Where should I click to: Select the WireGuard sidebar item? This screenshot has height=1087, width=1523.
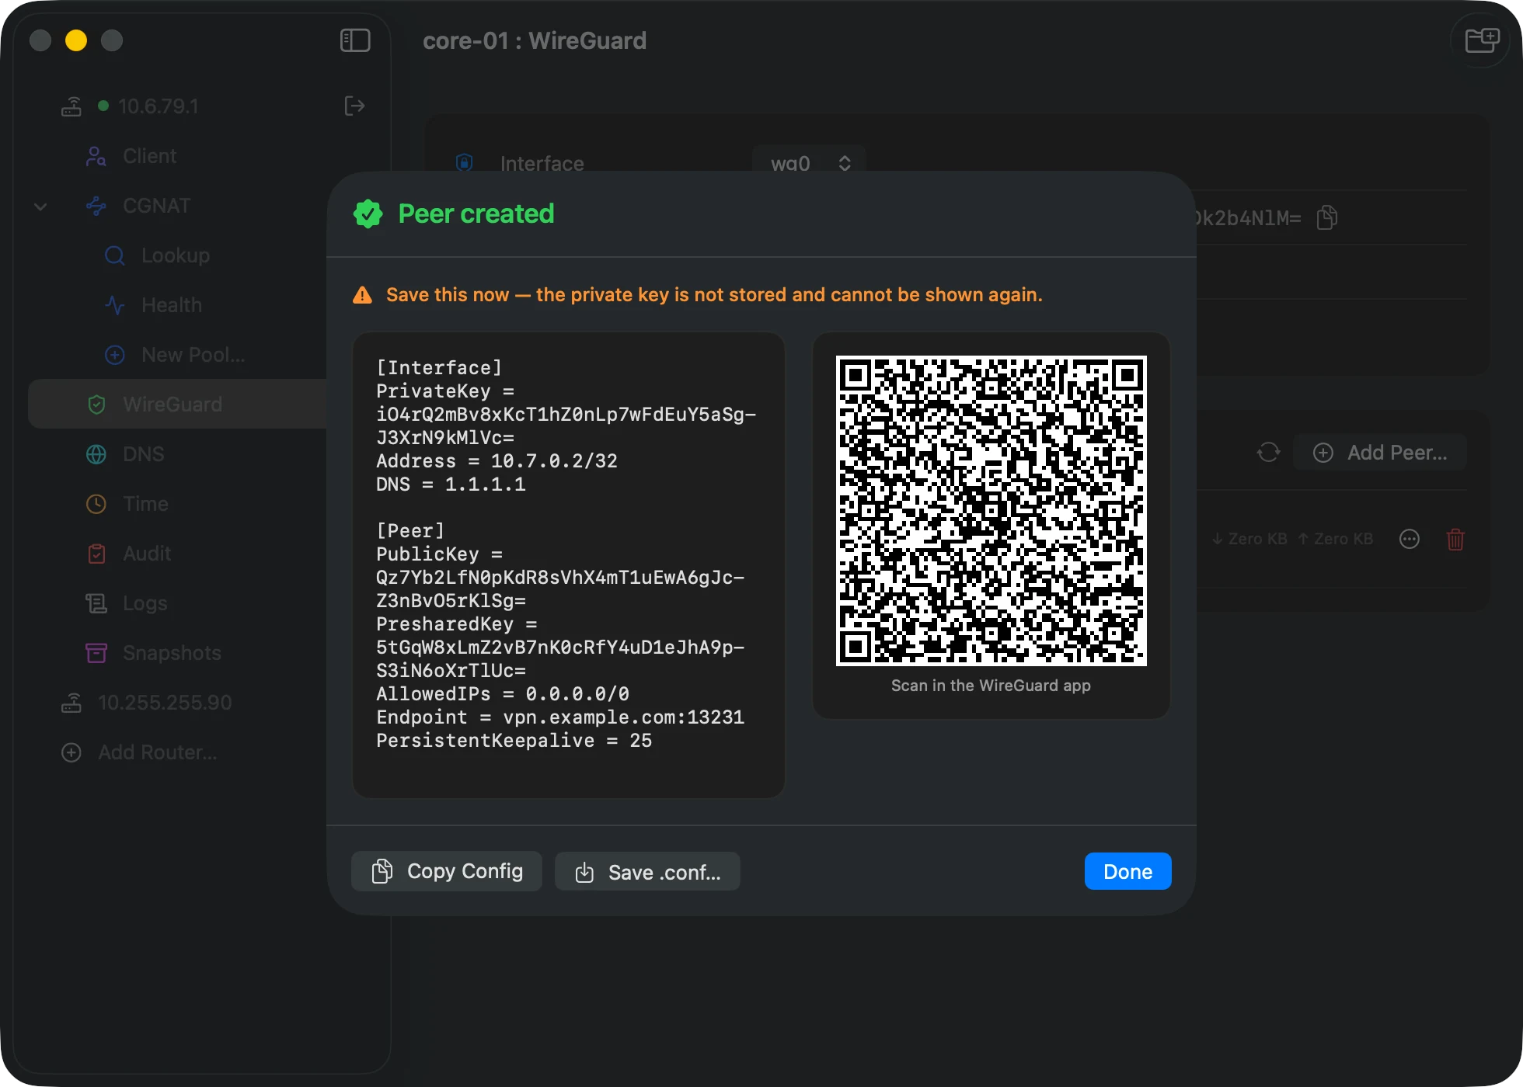178,404
